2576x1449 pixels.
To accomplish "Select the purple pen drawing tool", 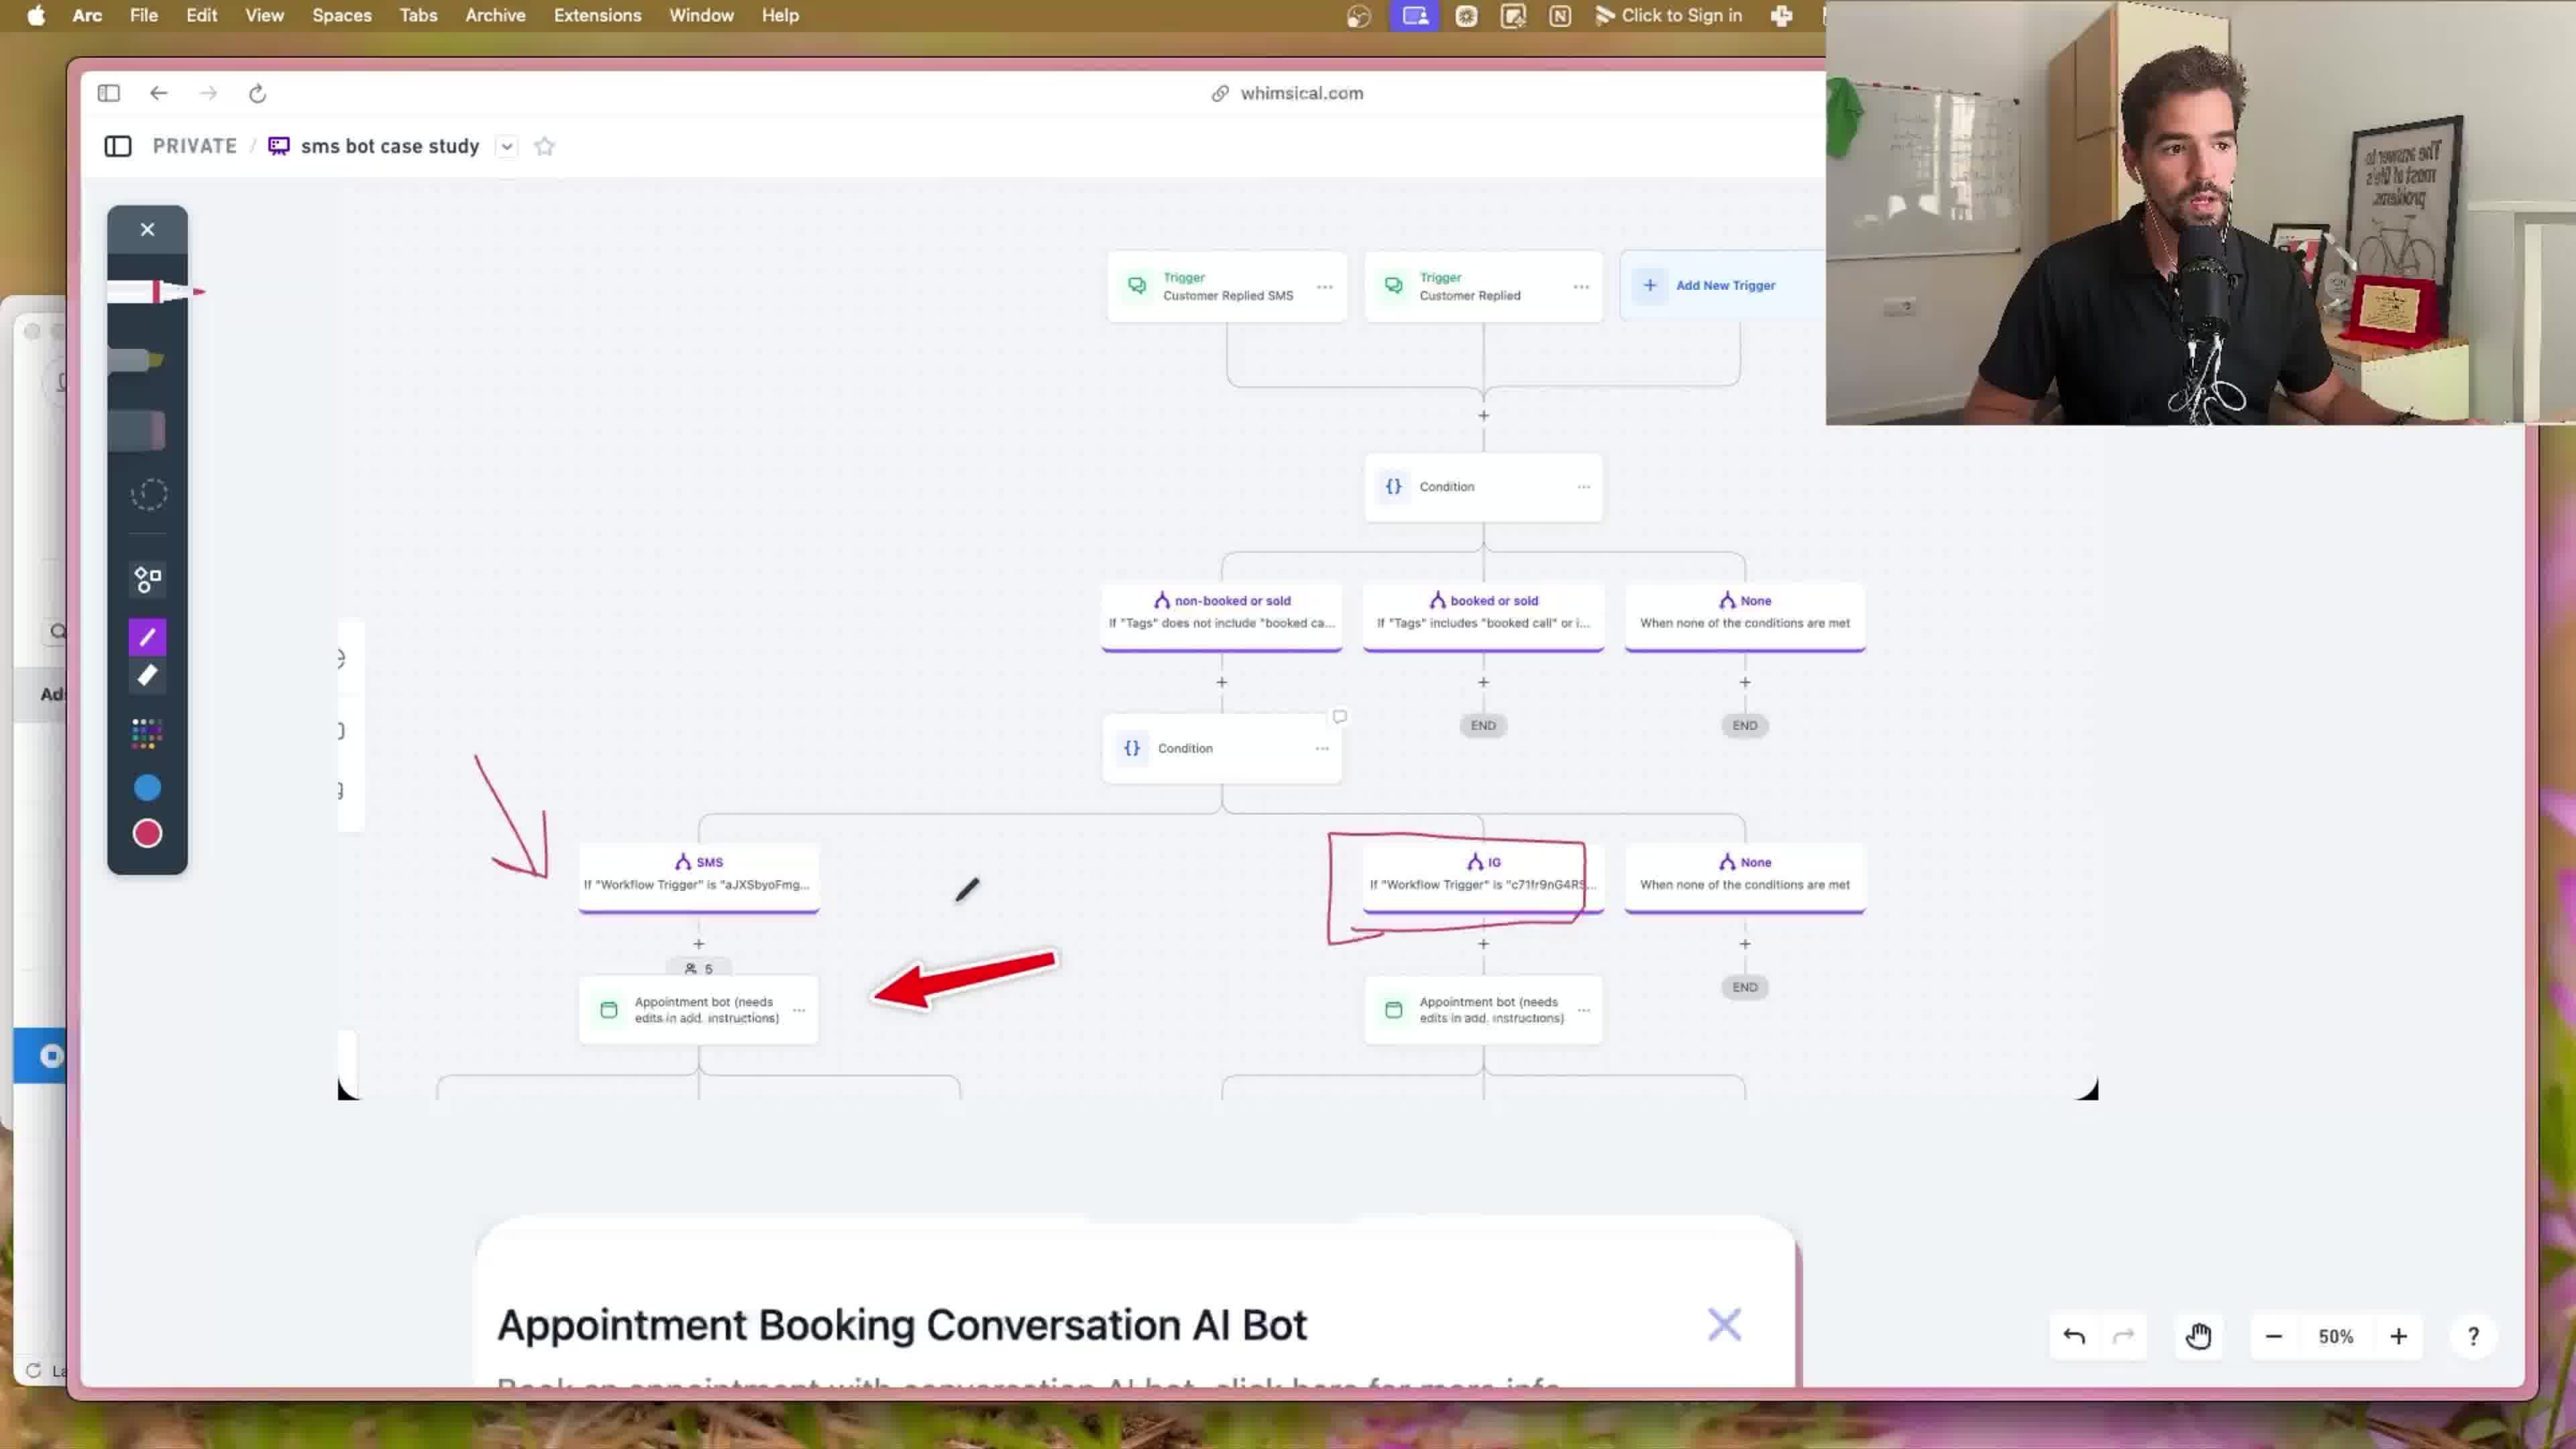I will (x=147, y=637).
